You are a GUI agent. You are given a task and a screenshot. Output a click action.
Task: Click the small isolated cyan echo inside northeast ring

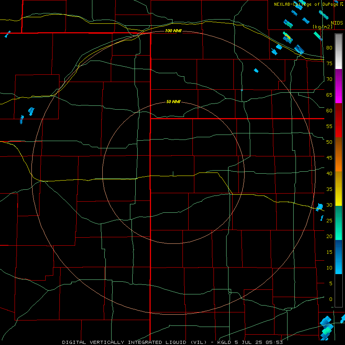pyautogui.click(x=256, y=71)
